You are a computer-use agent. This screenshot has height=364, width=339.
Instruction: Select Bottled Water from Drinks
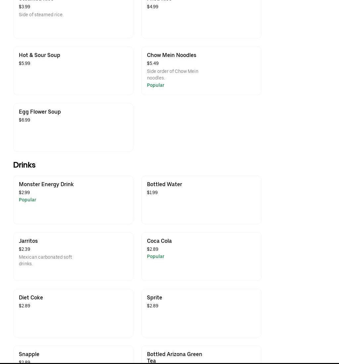(164, 184)
